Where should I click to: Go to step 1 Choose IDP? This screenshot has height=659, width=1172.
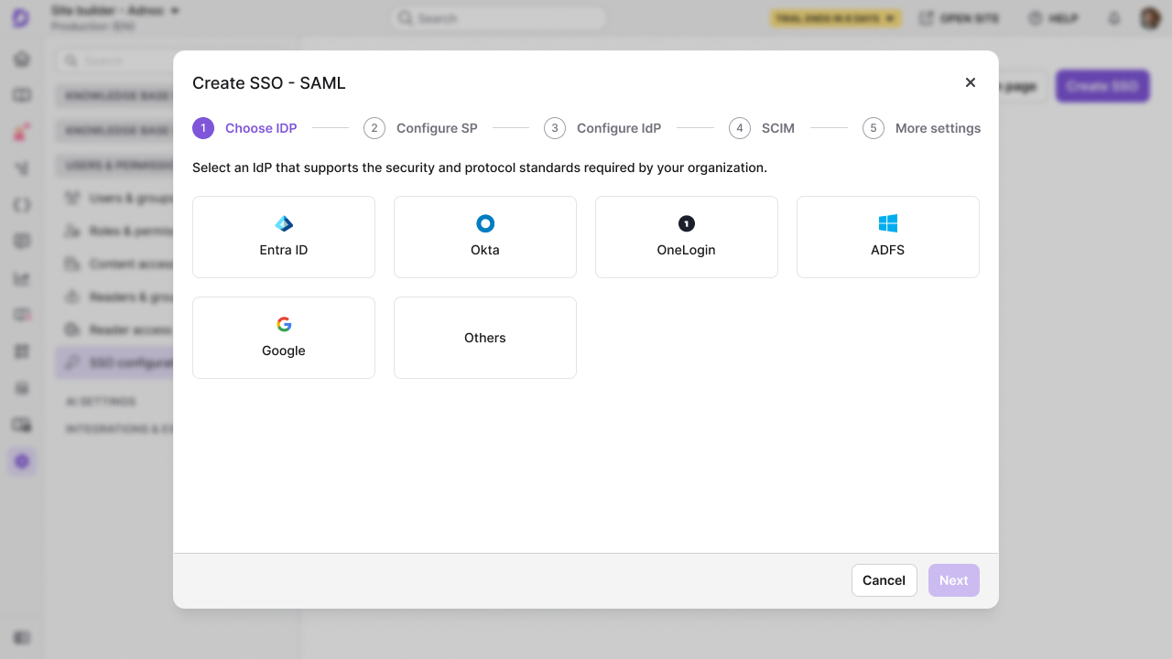244,128
